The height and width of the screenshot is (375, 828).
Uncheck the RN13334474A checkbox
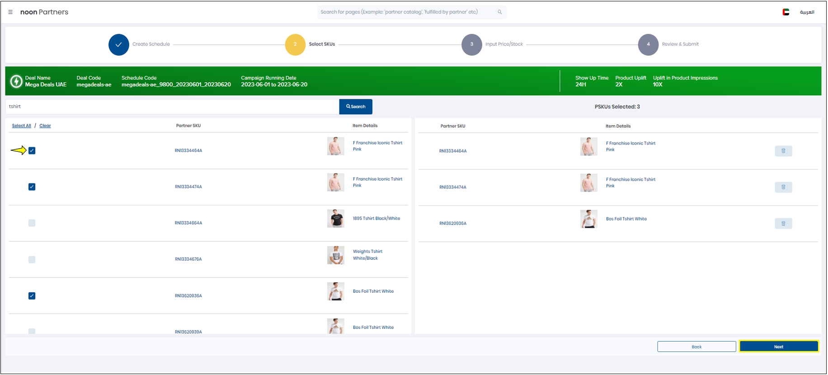coord(32,187)
